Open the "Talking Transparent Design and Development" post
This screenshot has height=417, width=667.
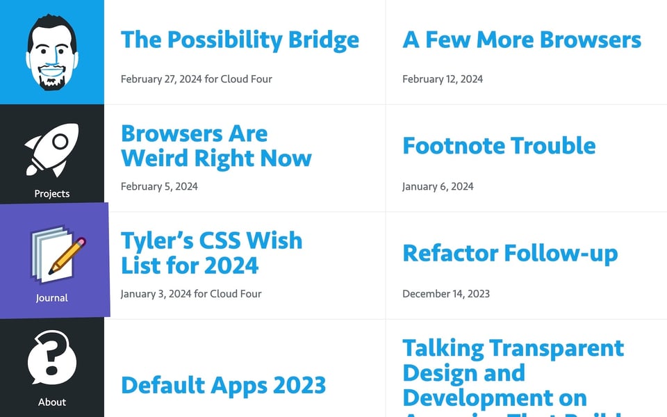(513, 373)
